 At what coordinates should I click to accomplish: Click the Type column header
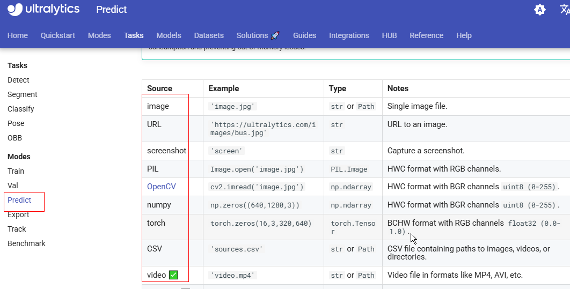pos(338,88)
